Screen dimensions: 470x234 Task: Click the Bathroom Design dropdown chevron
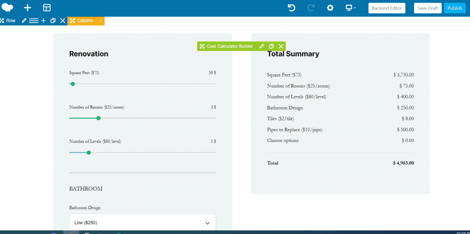click(x=207, y=223)
